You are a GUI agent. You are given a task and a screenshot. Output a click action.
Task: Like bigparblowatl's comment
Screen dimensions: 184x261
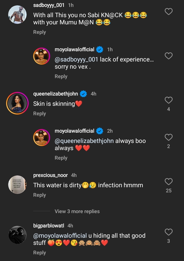pyautogui.click(x=168, y=232)
